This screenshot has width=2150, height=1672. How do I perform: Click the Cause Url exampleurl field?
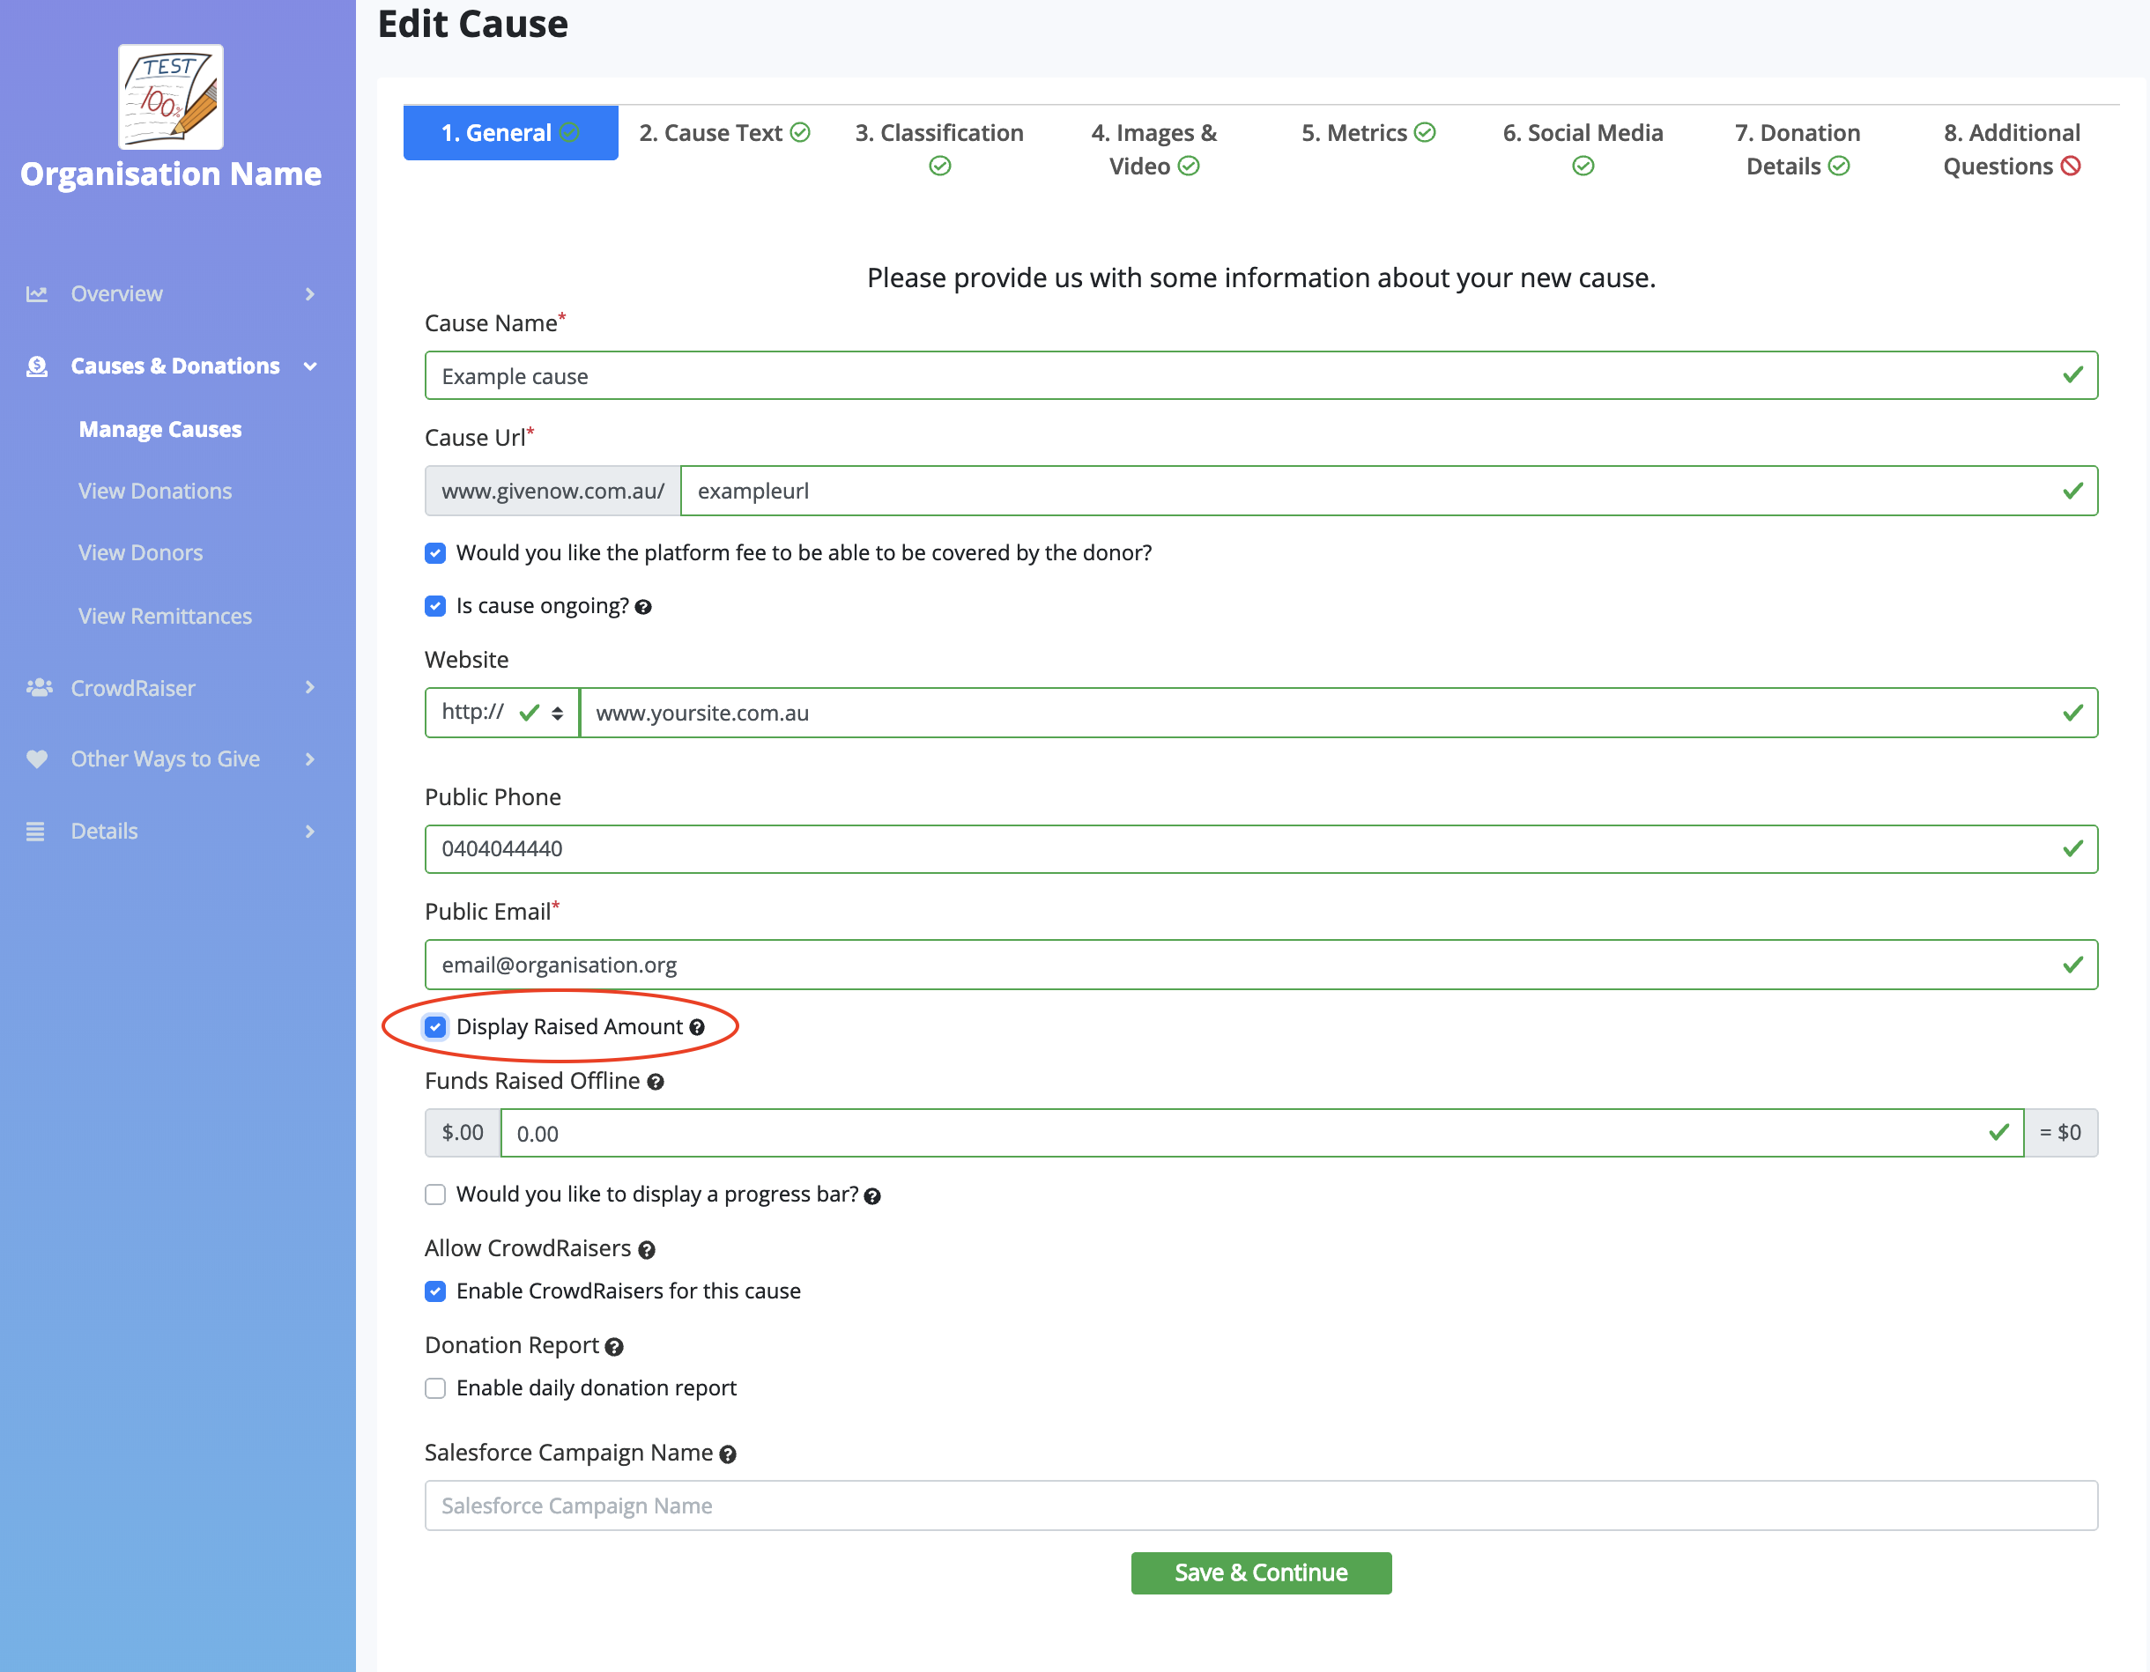click(1389, 490)
